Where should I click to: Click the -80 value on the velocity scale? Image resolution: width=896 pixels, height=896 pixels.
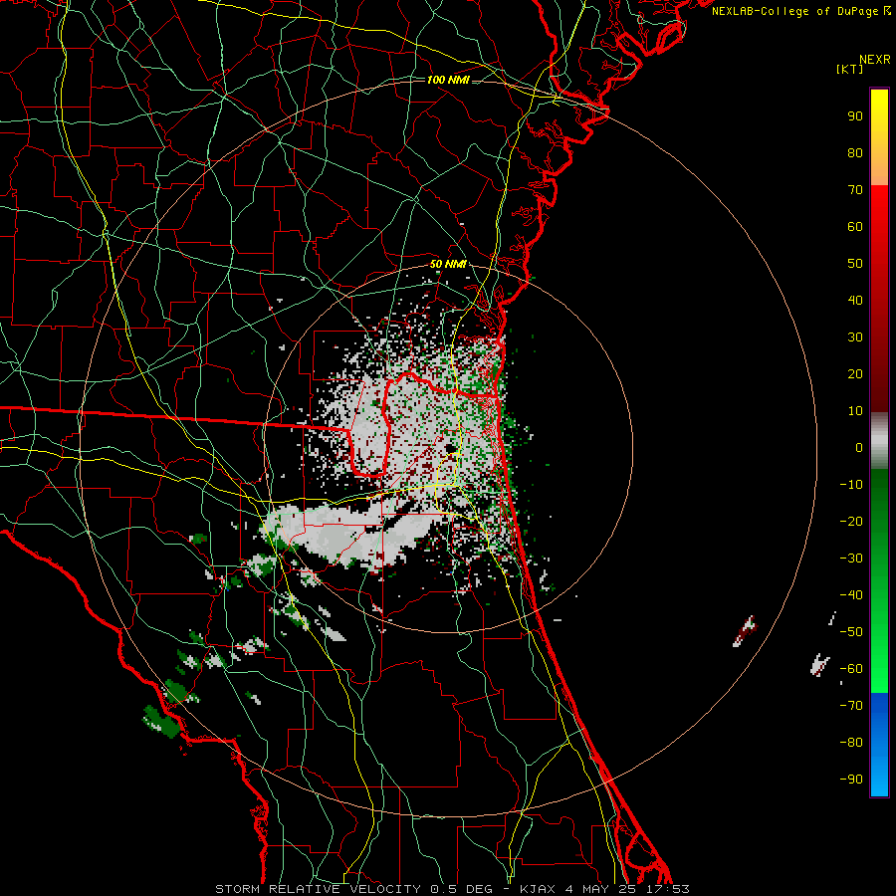[x=851, y=743]
